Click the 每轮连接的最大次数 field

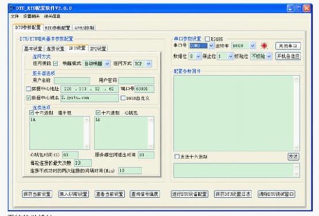click(83, 162)
